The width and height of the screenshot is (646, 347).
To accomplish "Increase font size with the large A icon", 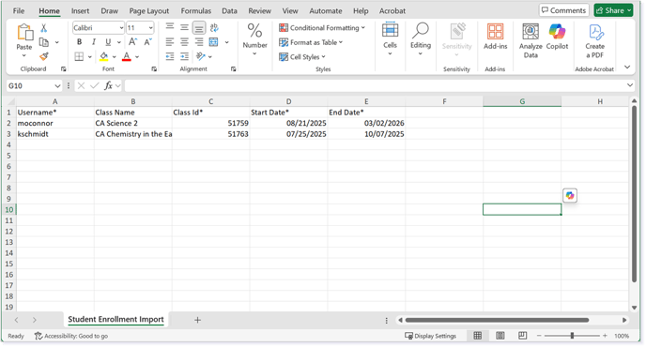I will click(x=132, y=41).
